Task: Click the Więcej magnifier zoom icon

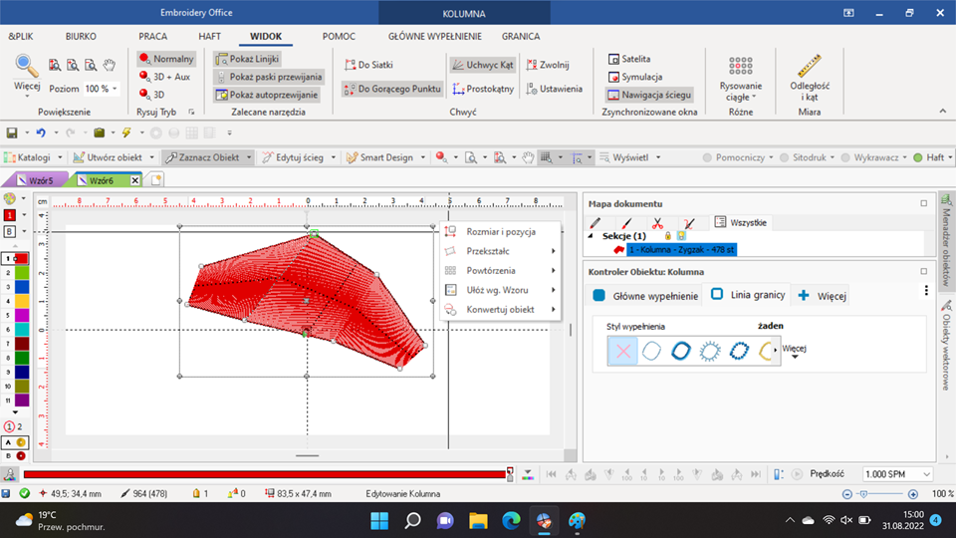Action: (x=27, y=70)
